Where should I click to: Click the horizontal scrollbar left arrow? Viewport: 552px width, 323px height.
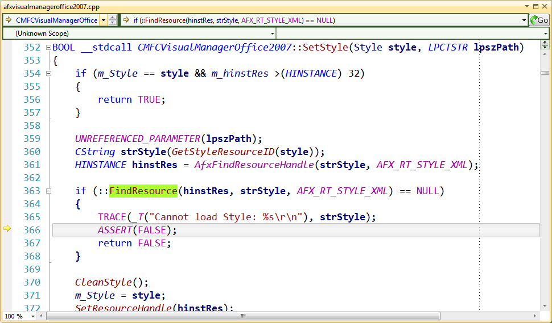click(x=42, y=316)
